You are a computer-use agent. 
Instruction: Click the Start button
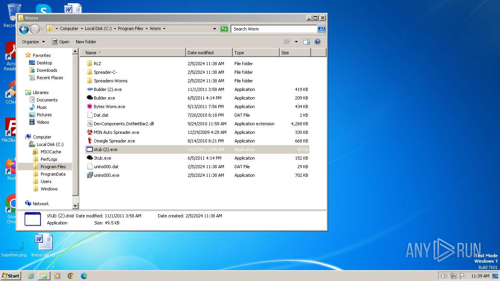click(11, 276)
